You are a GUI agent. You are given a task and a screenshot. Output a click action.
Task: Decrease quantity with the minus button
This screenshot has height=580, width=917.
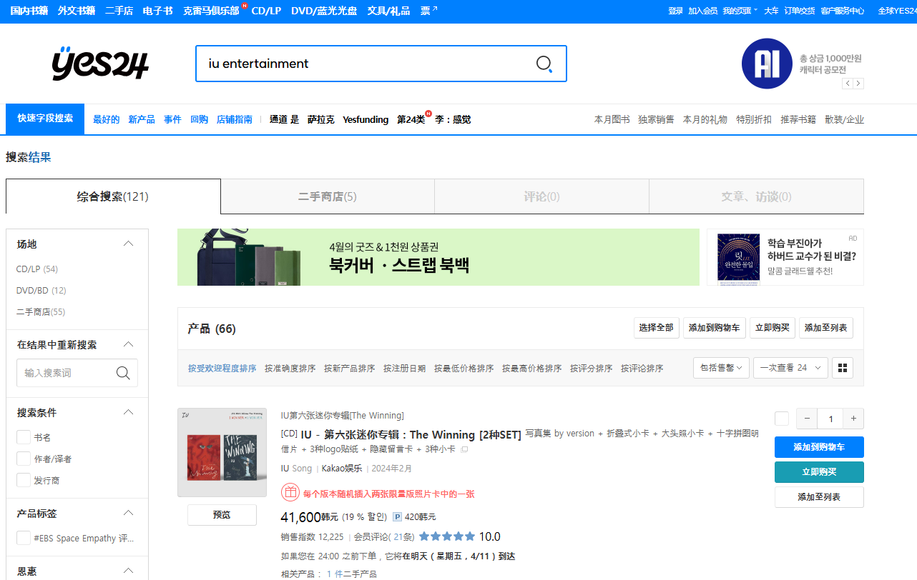[807, 419]
